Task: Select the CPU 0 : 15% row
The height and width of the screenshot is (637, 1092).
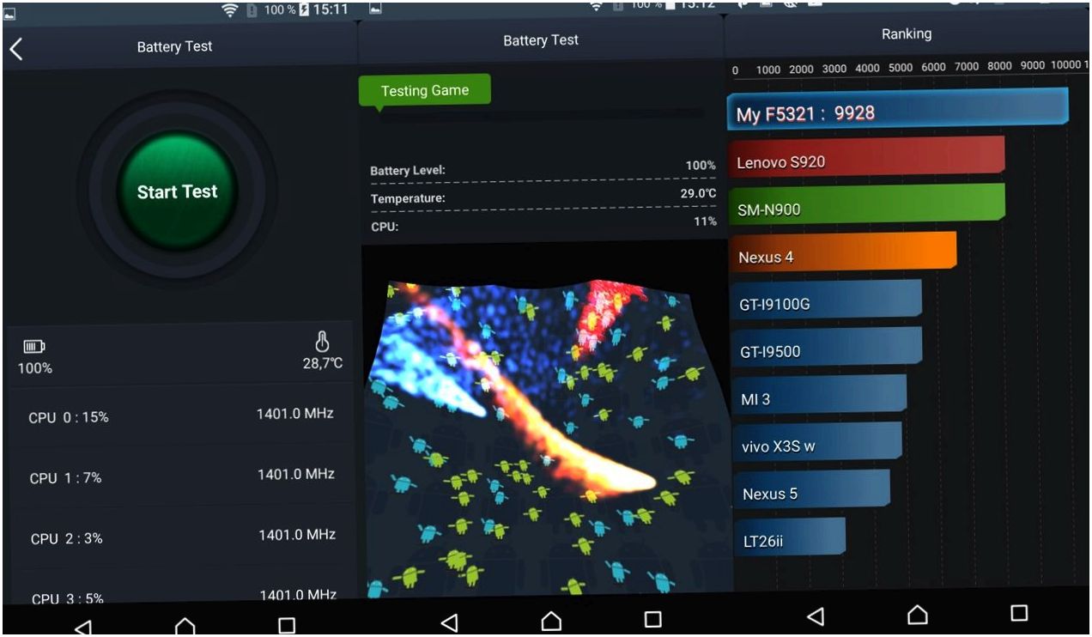Action: [x=180, y=416]
